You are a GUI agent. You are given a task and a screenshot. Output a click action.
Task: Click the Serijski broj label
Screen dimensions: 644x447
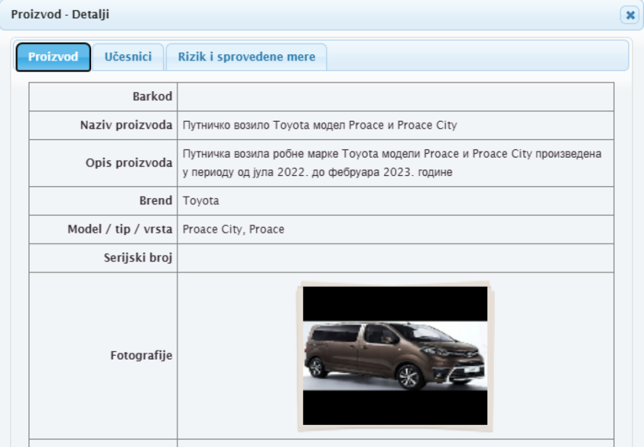click(x=138, y=258)
